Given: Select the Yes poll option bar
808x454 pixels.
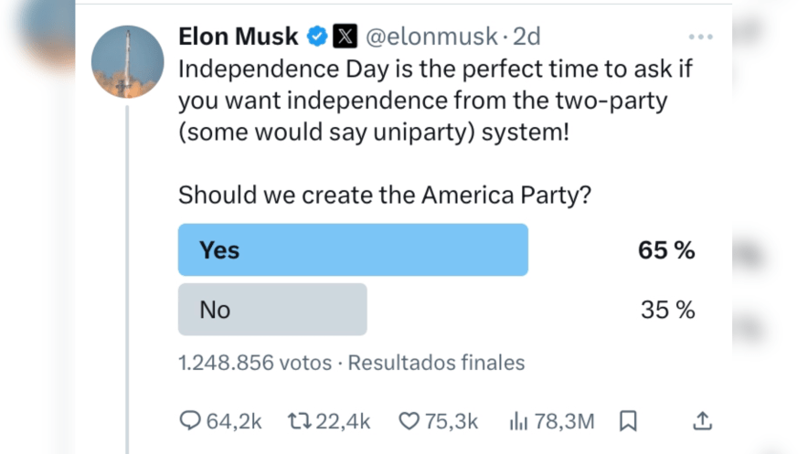Looking at the screenshot, I should pyautogui.click(x=353, y=249).
